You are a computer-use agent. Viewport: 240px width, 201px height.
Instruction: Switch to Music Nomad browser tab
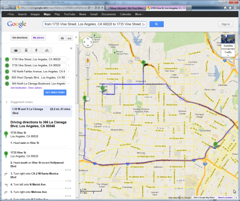click(x=126, y=8)
